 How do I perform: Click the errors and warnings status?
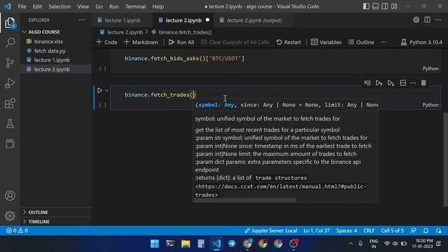17,230
